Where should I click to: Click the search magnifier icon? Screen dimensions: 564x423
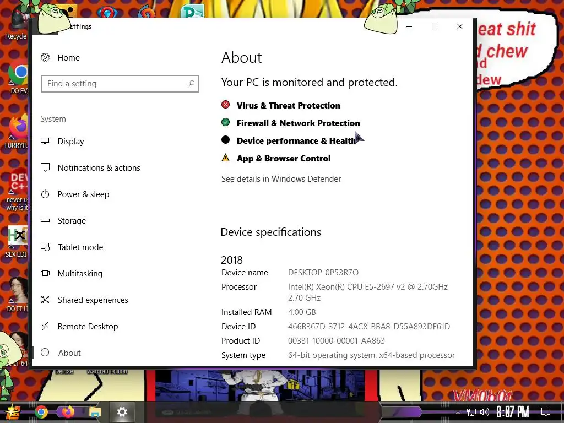(x=191, y=84)
